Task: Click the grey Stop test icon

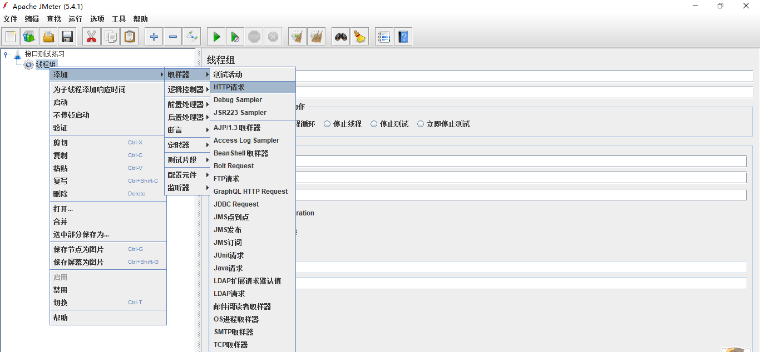Action: [x=254, y=37]
